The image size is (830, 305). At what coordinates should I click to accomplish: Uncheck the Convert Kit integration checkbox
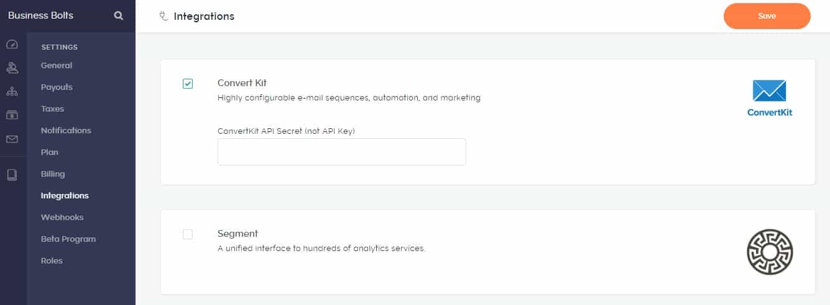coord(188,84)
